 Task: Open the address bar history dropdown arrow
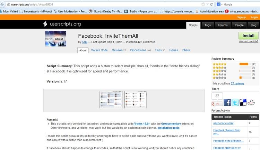tap(207, 4)
